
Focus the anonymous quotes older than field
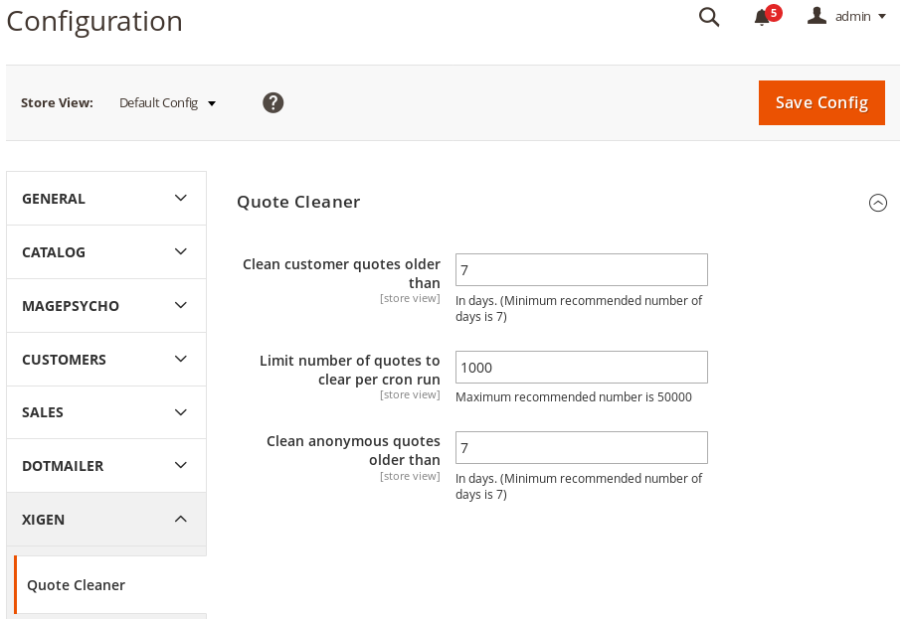(x=581, y=447)
